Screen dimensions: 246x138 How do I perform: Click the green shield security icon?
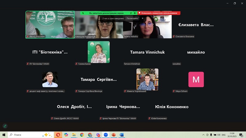pyautogui.click(x=135, y=13)
